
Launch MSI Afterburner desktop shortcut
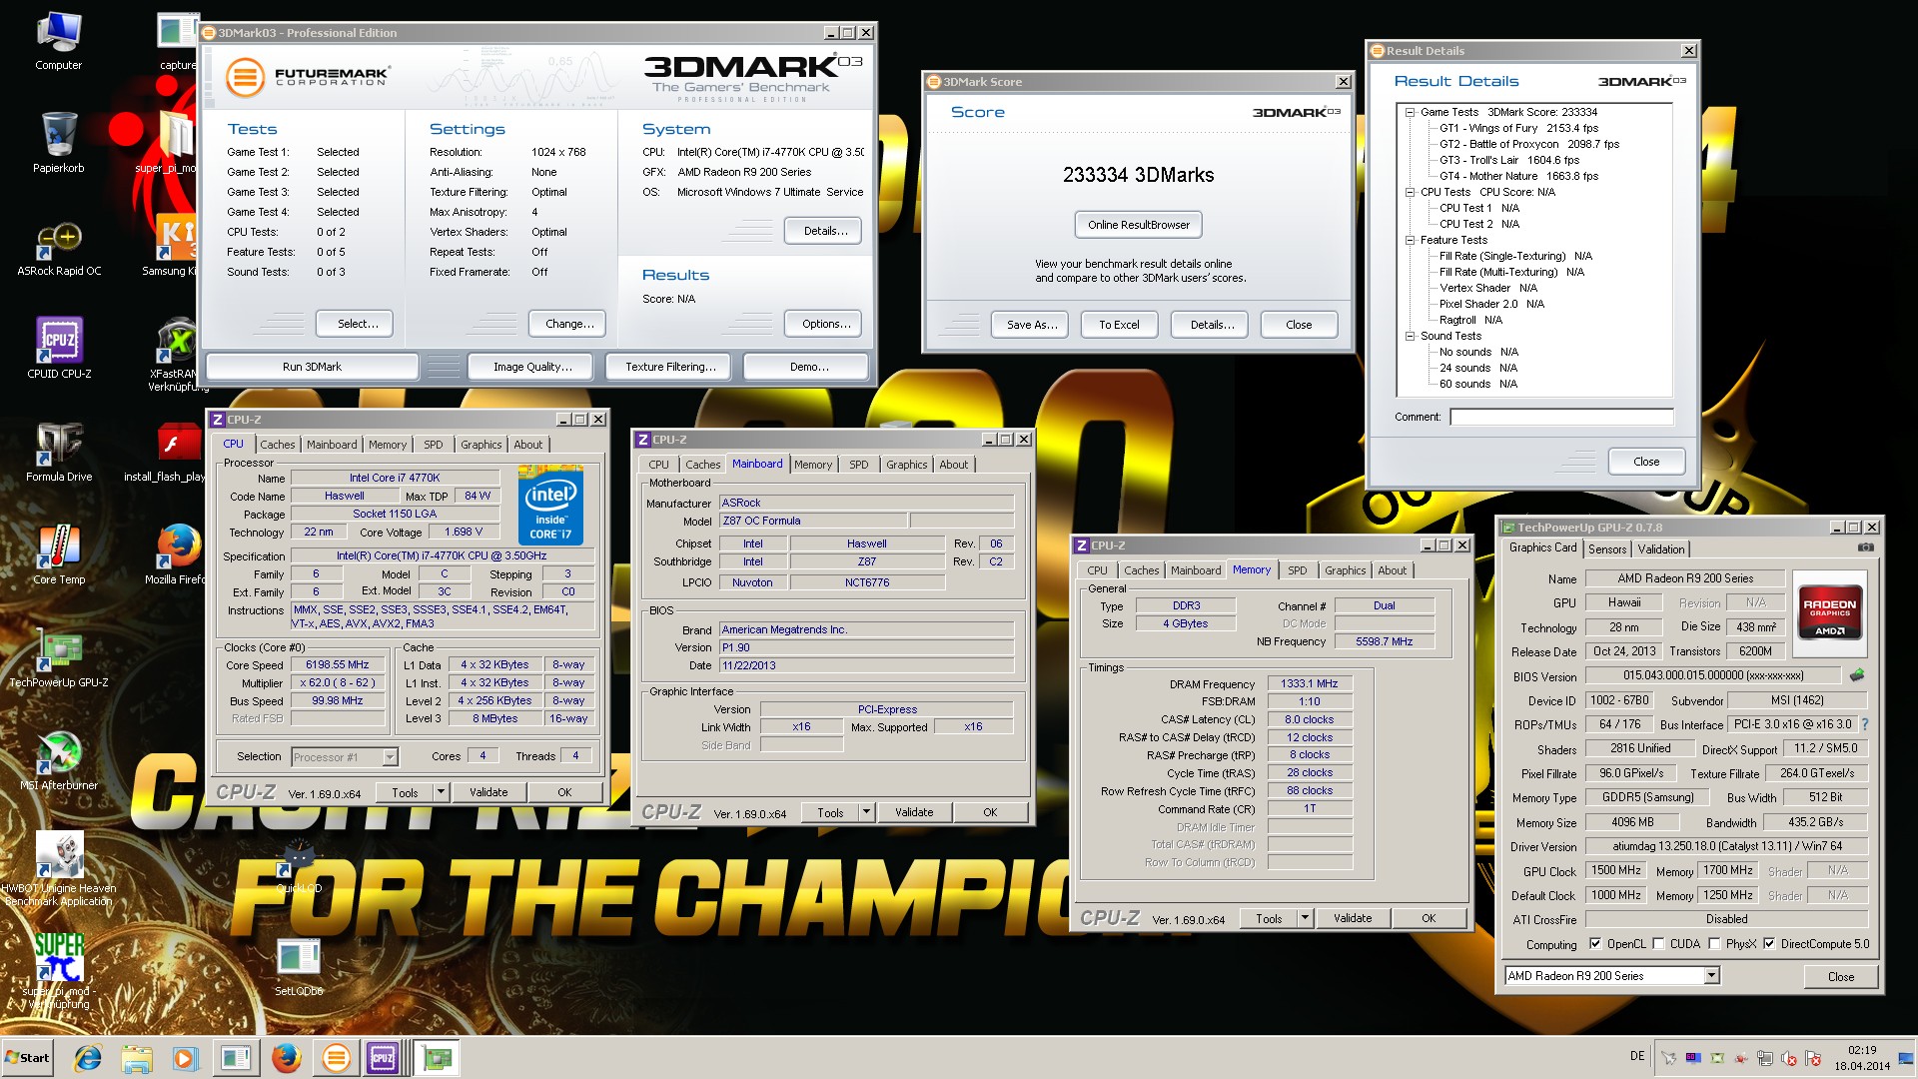pyautogui.click(x=59, y=759)
